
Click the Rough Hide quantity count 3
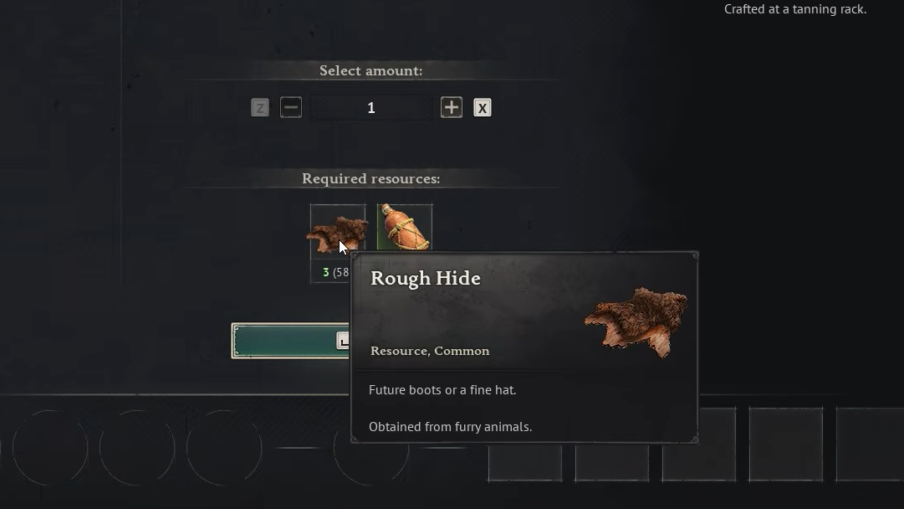tap(326, 272)
